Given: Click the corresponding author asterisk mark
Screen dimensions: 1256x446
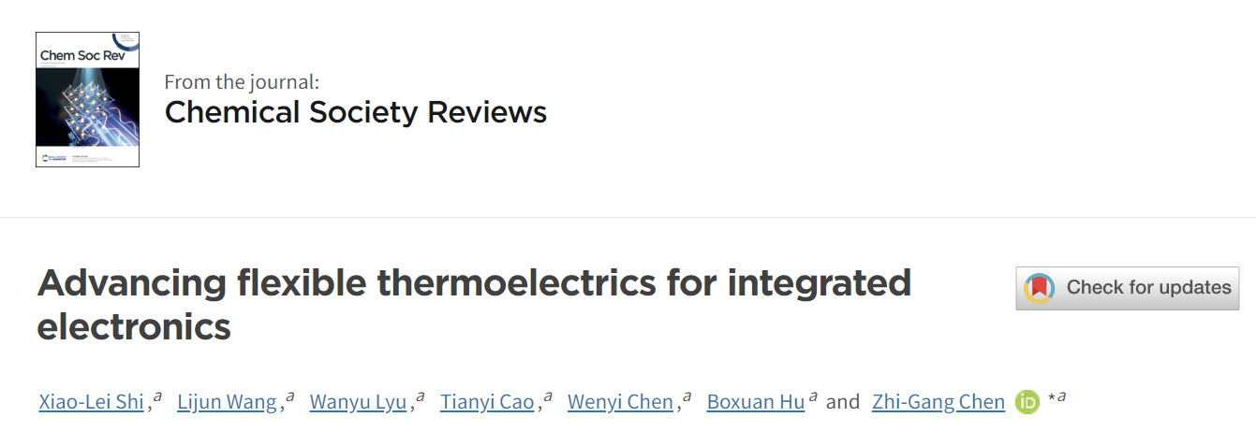Looking at the screenshot, I should pos(1052,398).
